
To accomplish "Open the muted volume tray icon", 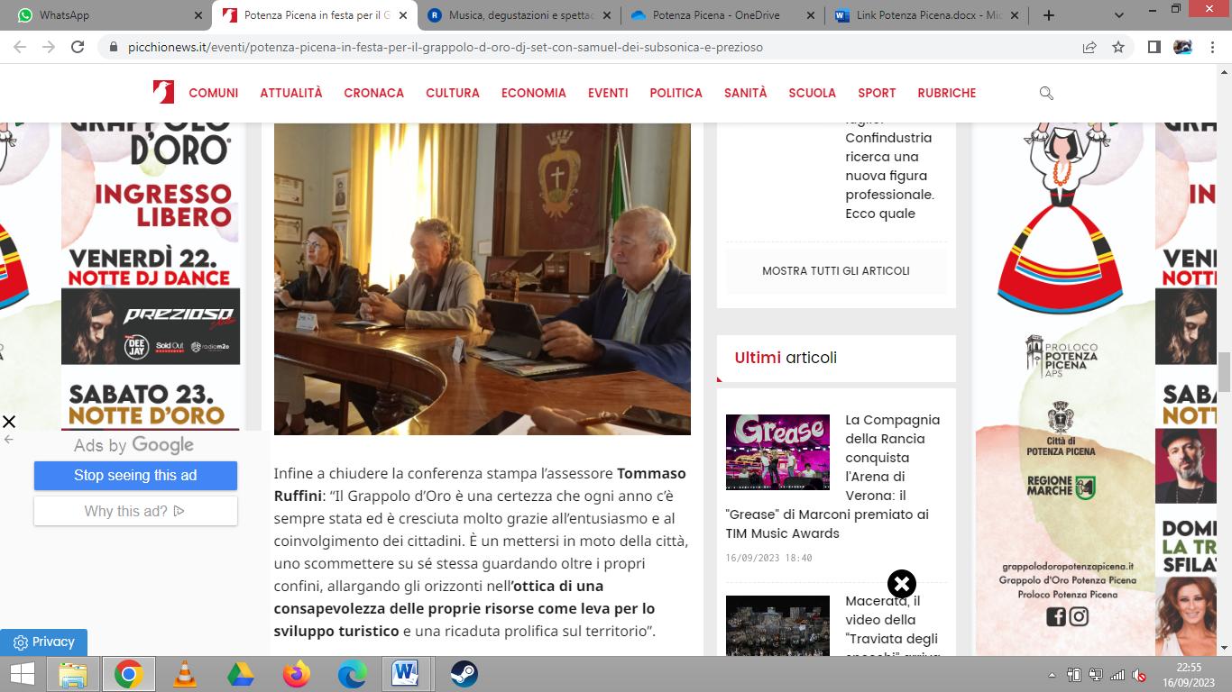I will click(1139, 675).
